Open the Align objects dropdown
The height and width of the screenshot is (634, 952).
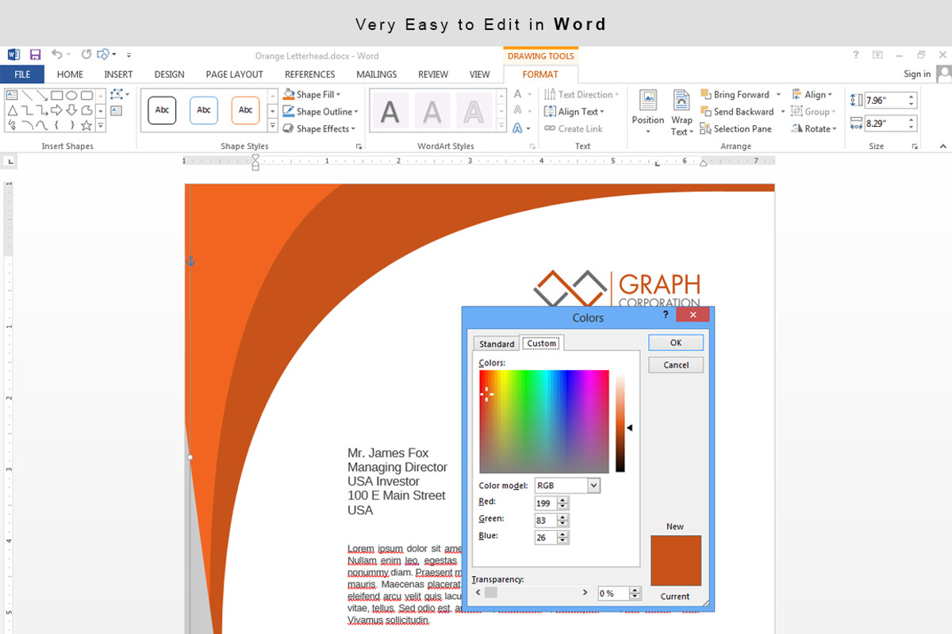pyautogui.click(x=812, y=94)
